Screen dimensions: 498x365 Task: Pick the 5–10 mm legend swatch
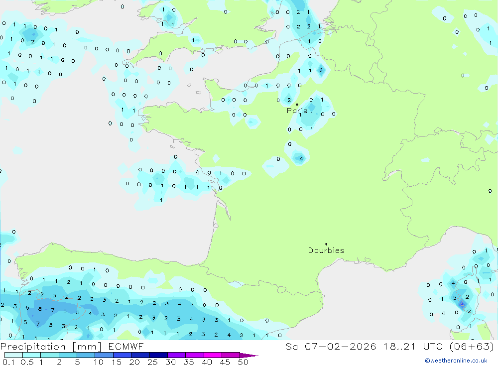(x=86, y=355)
